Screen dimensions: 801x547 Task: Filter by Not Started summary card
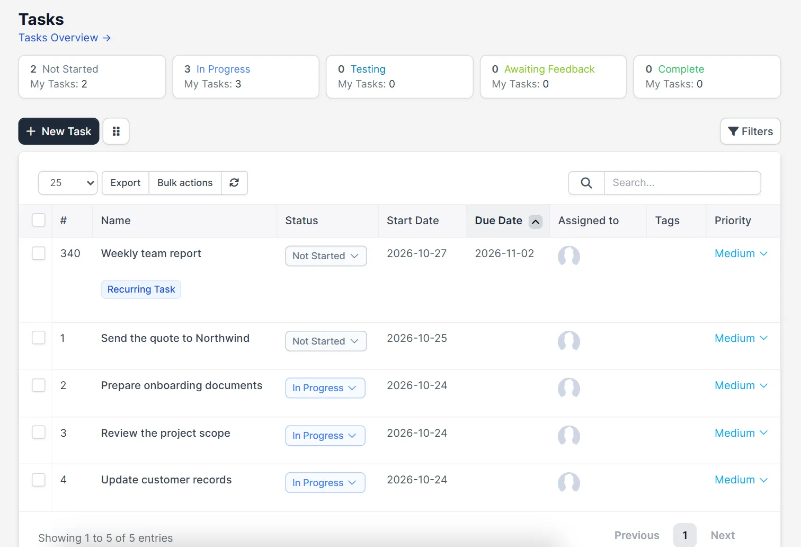click(92, 77)
